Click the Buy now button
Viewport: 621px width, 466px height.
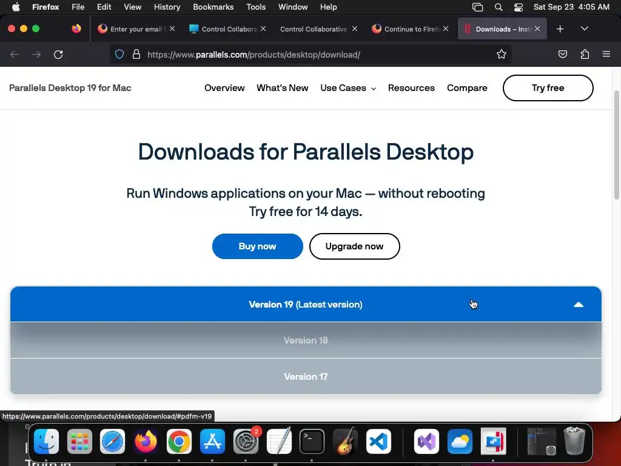tap(257, 246)
